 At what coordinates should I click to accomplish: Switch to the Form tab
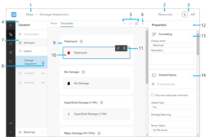(x=54, y=23)
